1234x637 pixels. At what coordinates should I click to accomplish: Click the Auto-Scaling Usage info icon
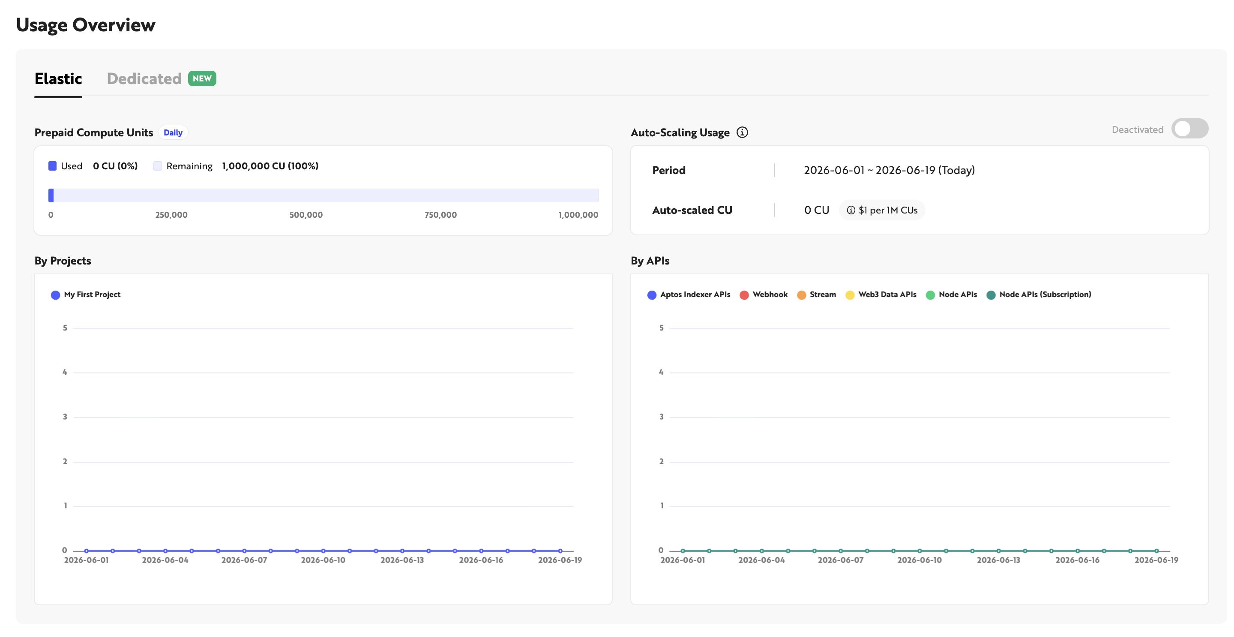point(742,132)
